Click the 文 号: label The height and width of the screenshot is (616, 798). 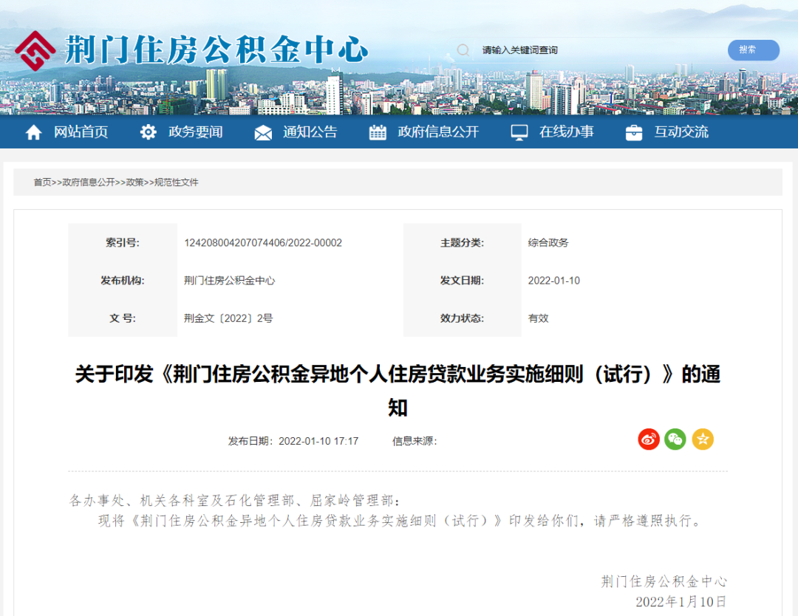(x=123, y=318)
